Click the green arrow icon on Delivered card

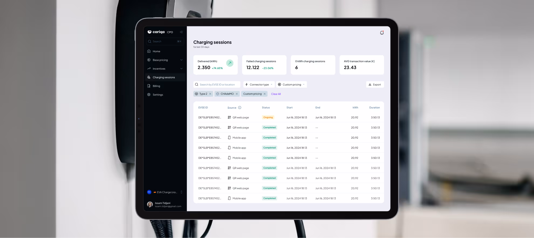(x=230, y=63)
